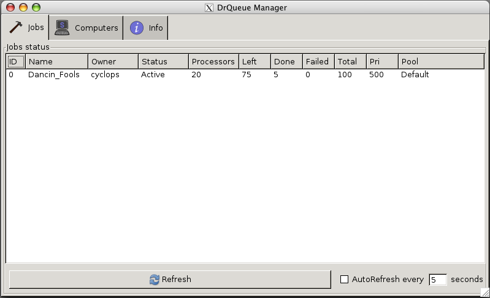Click the Refresh button label
The width and height of the screenshot is (490, 298).
coord(176,279)
